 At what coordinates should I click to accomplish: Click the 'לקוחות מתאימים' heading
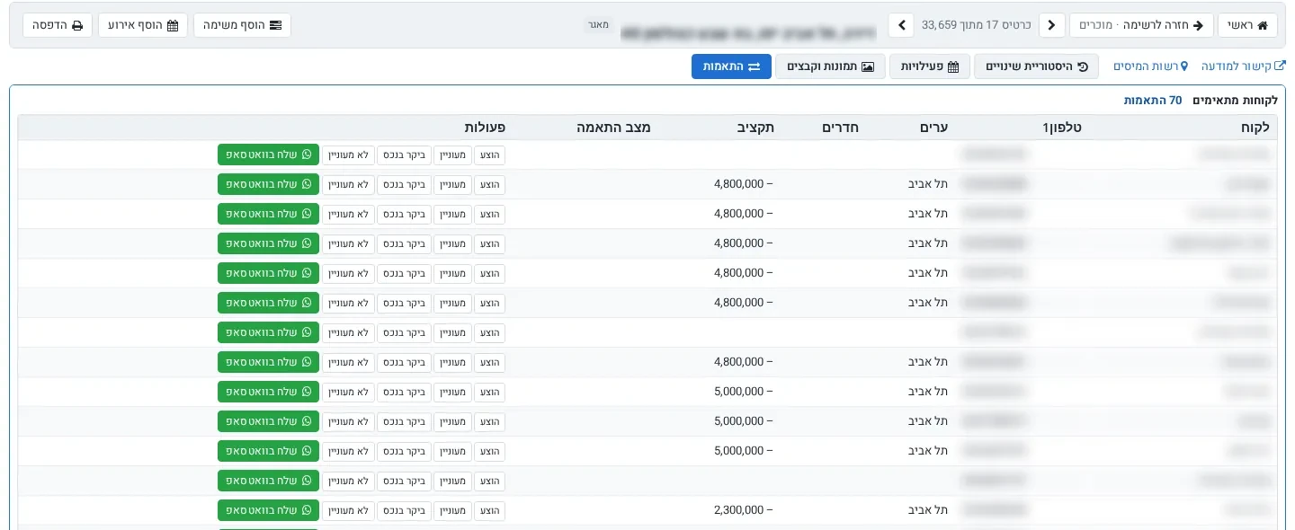coord(1235,101)
